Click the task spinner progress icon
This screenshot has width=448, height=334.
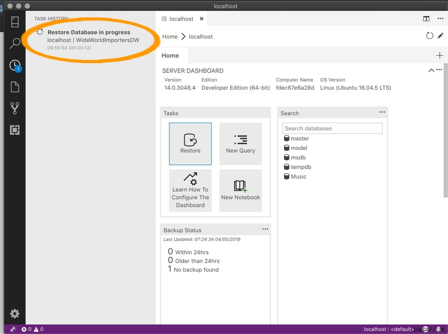[40, 32]
